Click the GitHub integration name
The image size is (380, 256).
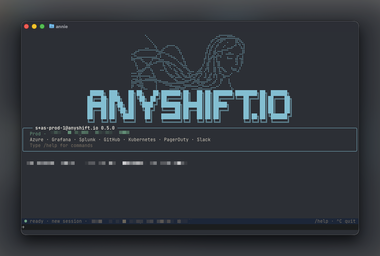click(x=112, y=139)
